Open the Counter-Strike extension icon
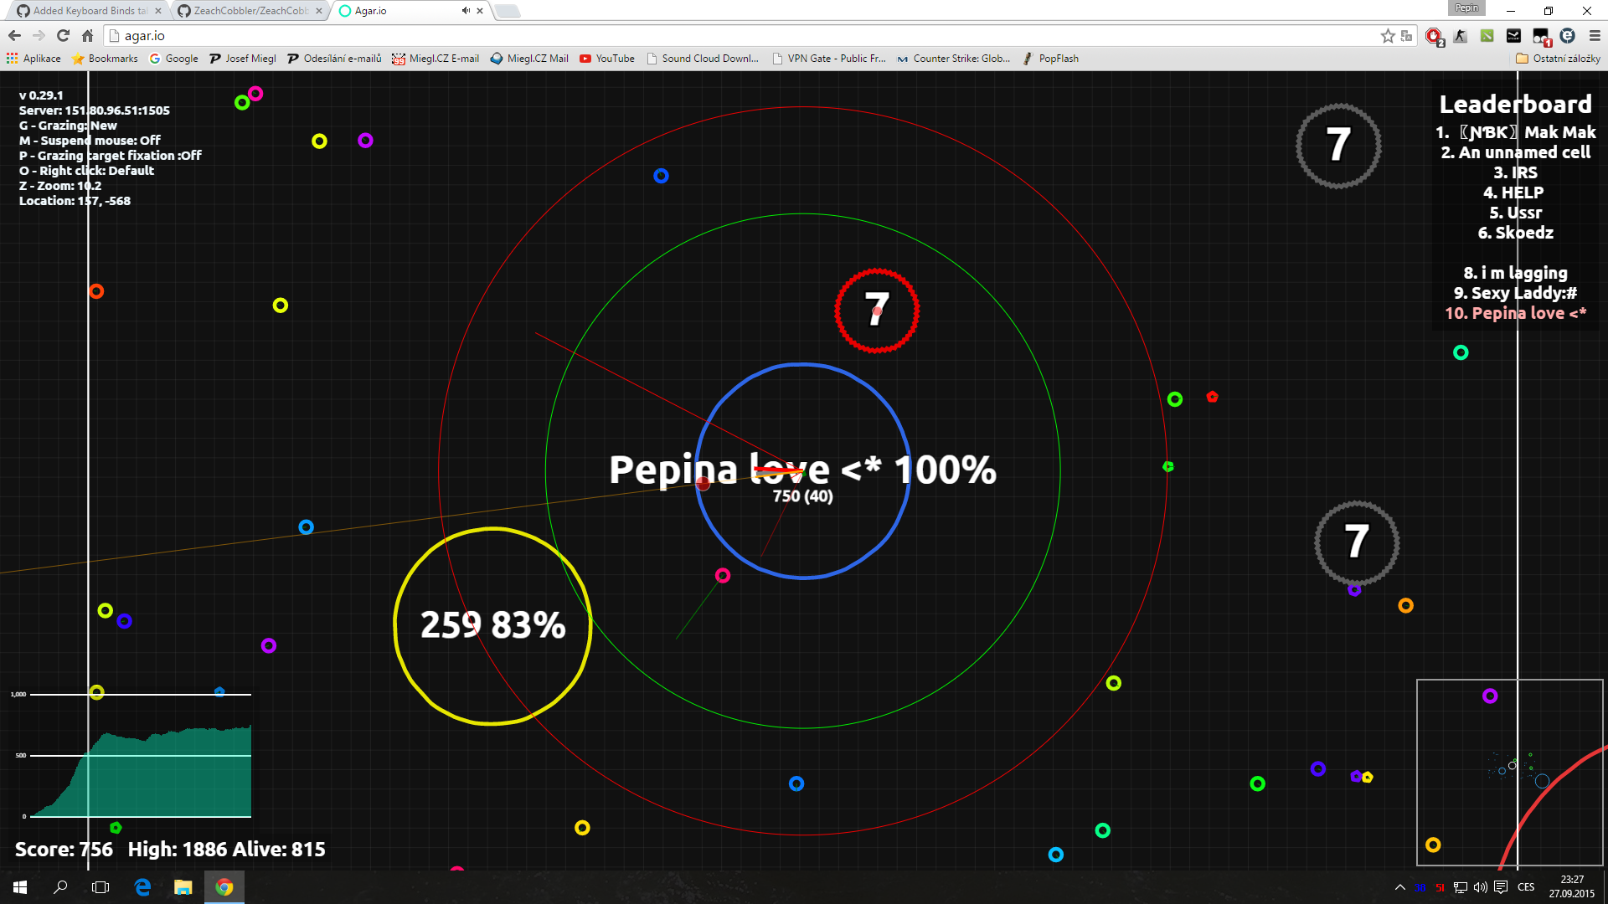1608x904 pixels. (x=1461, y=36)
